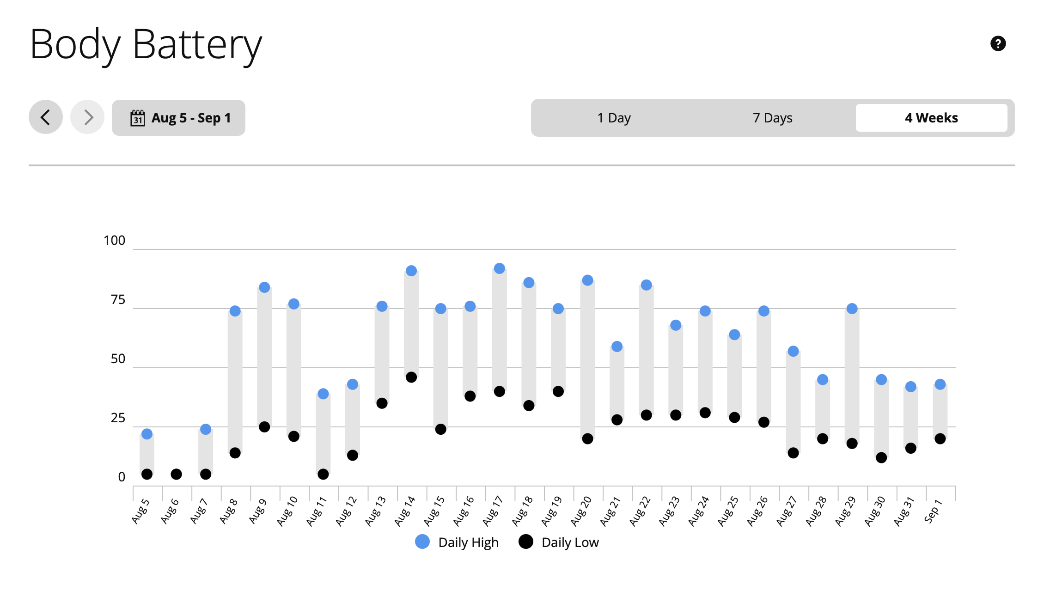Image resolution: width=1050 pixels, height=596 pixels.
Task: Open the Aug 5 - Sep 1 date picker
Action: click(178, 118)
